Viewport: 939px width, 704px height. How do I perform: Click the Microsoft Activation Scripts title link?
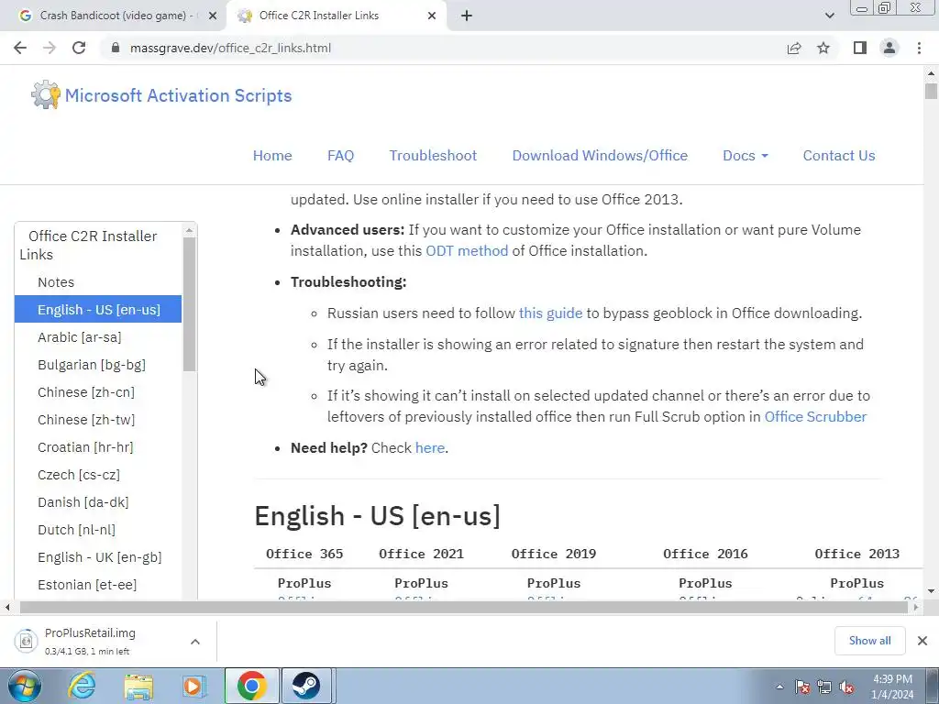coord(179,95)
